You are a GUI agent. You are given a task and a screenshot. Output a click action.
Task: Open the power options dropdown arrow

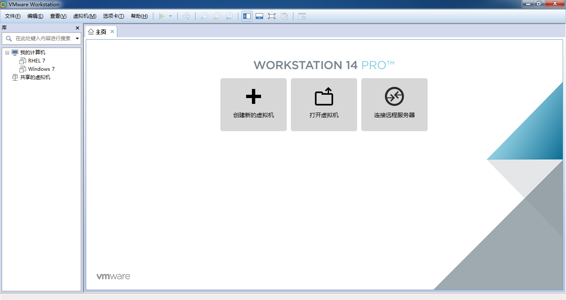pyautogui.click(x=170, y=16)
